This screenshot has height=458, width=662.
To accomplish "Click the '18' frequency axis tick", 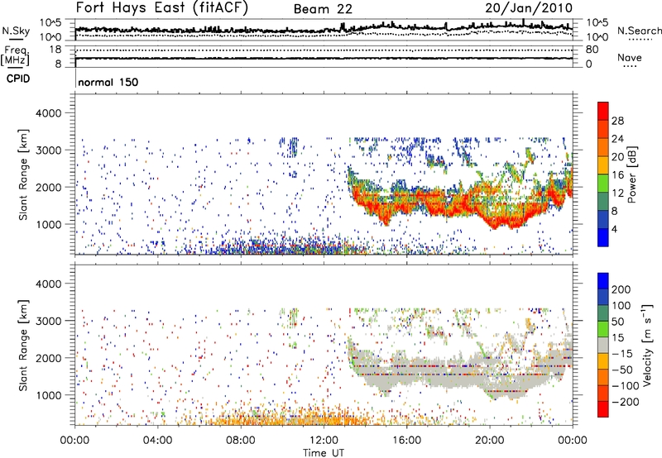I will [55, 50].
